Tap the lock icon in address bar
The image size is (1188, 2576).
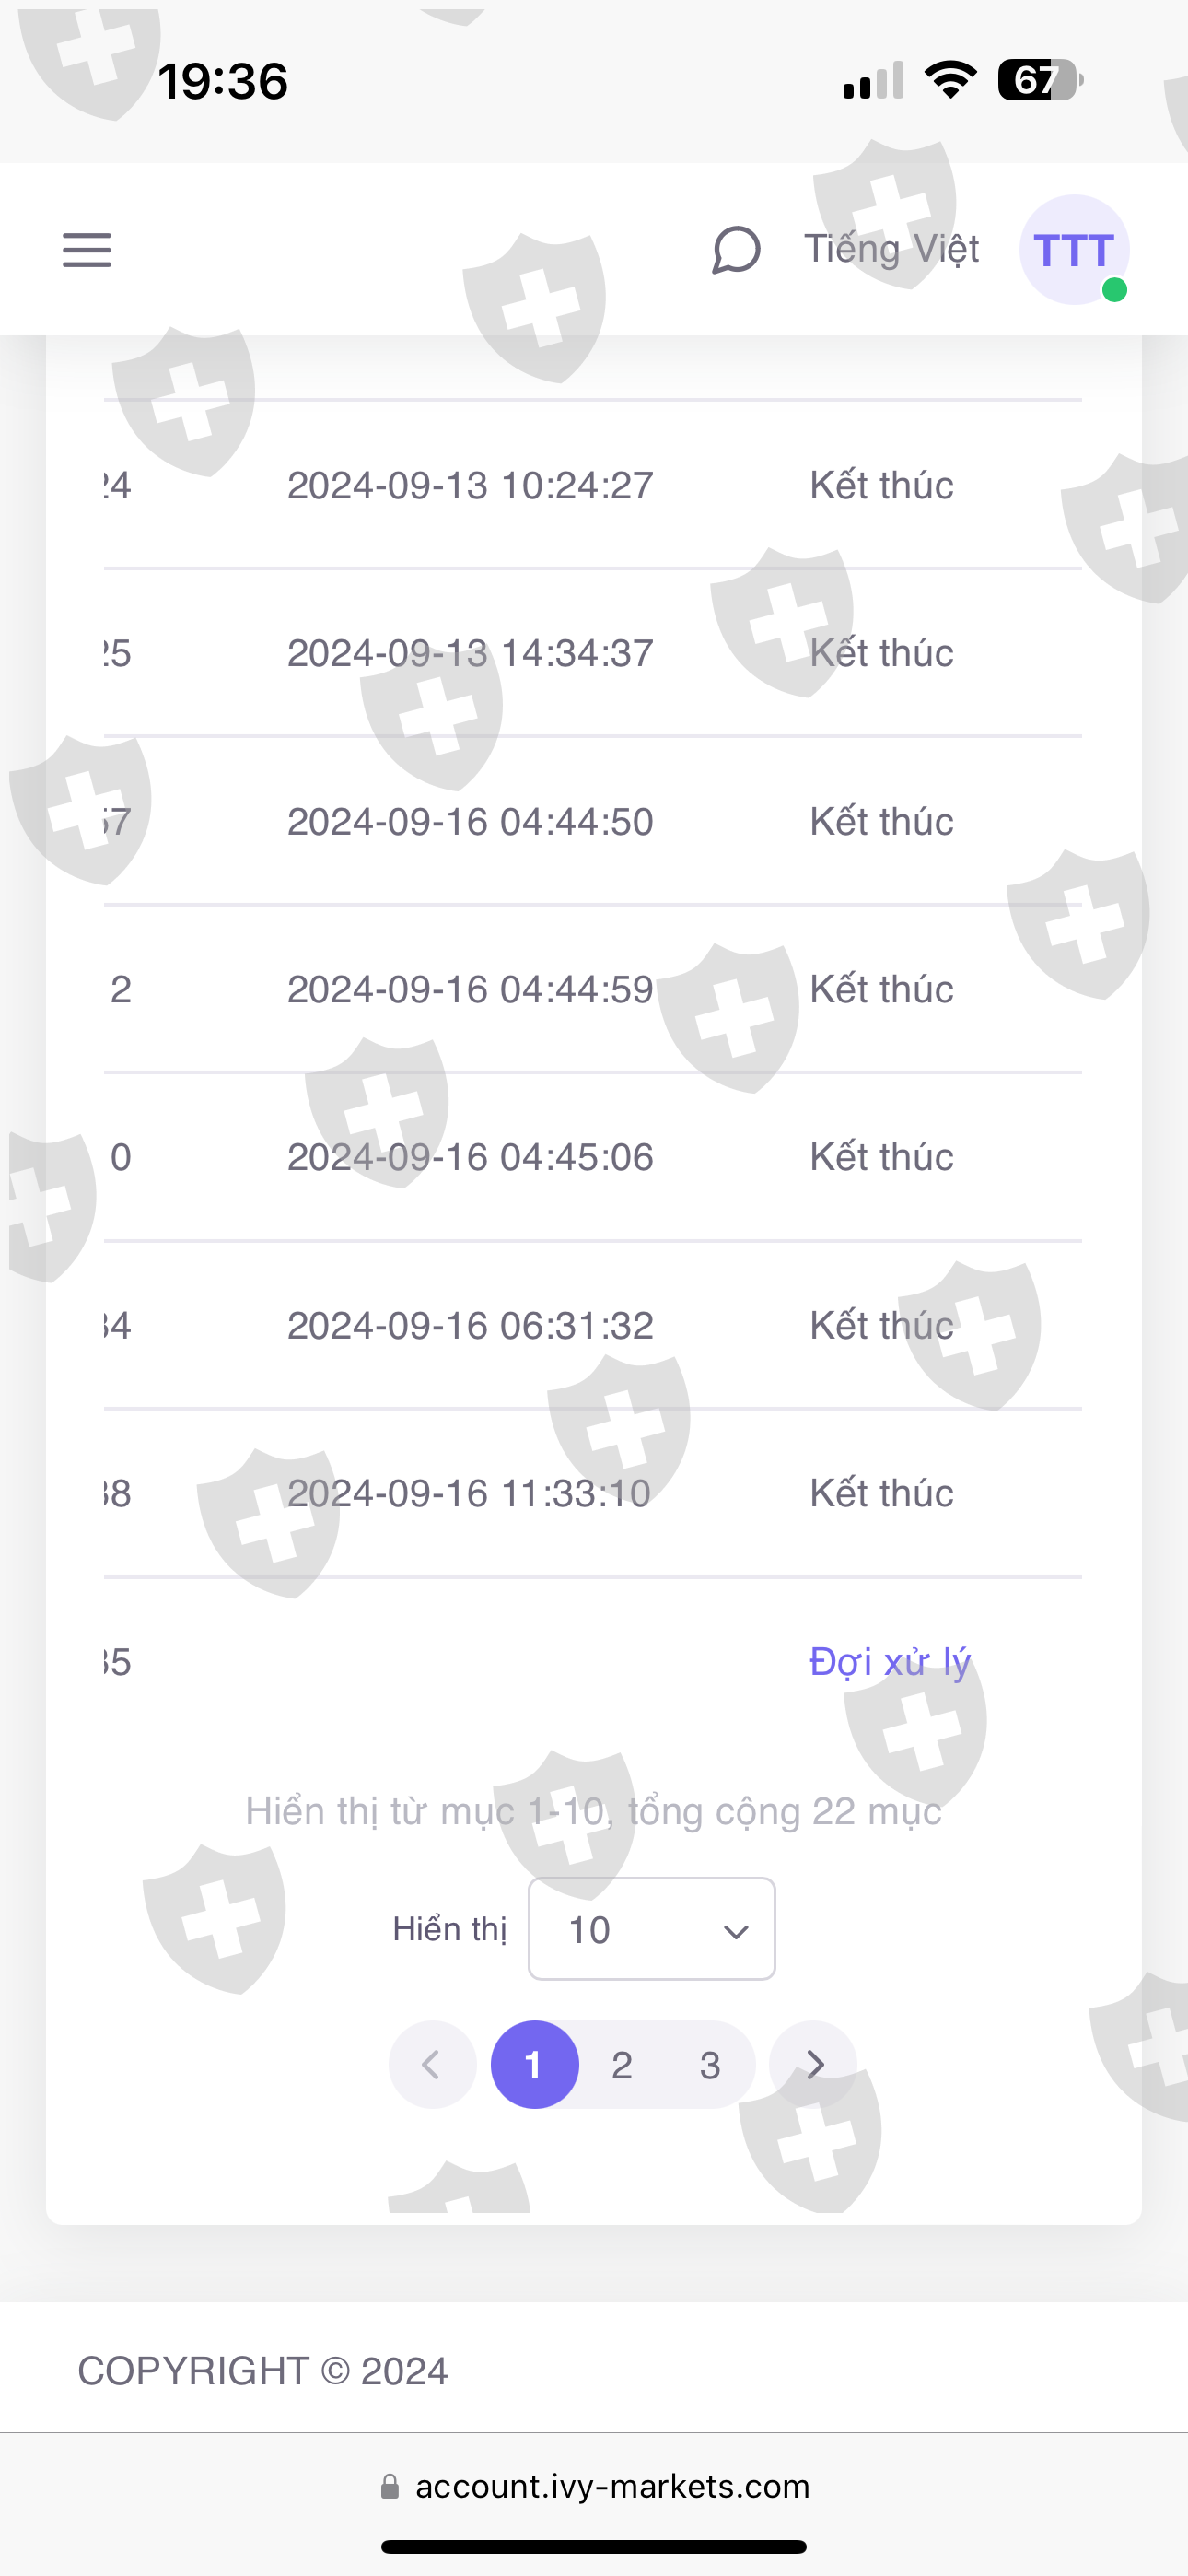[390, 2487]
